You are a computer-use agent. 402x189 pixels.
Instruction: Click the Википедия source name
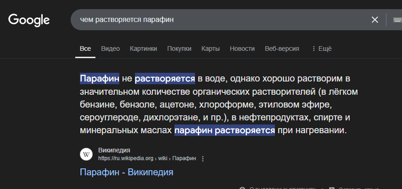coord(114,150)
